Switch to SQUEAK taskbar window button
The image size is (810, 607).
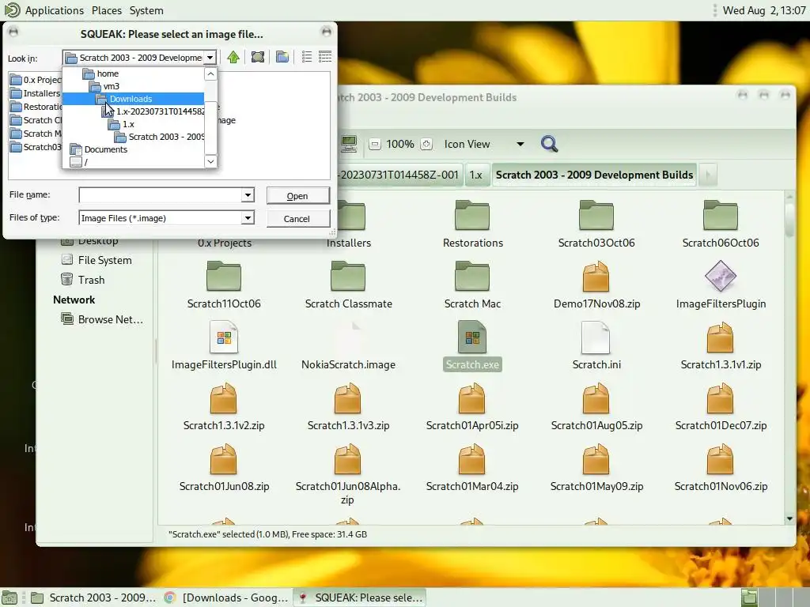(x=360, y=598)
